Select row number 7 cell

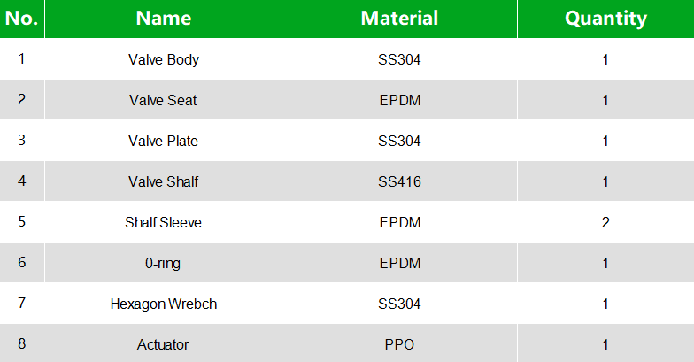pos(21,304)
